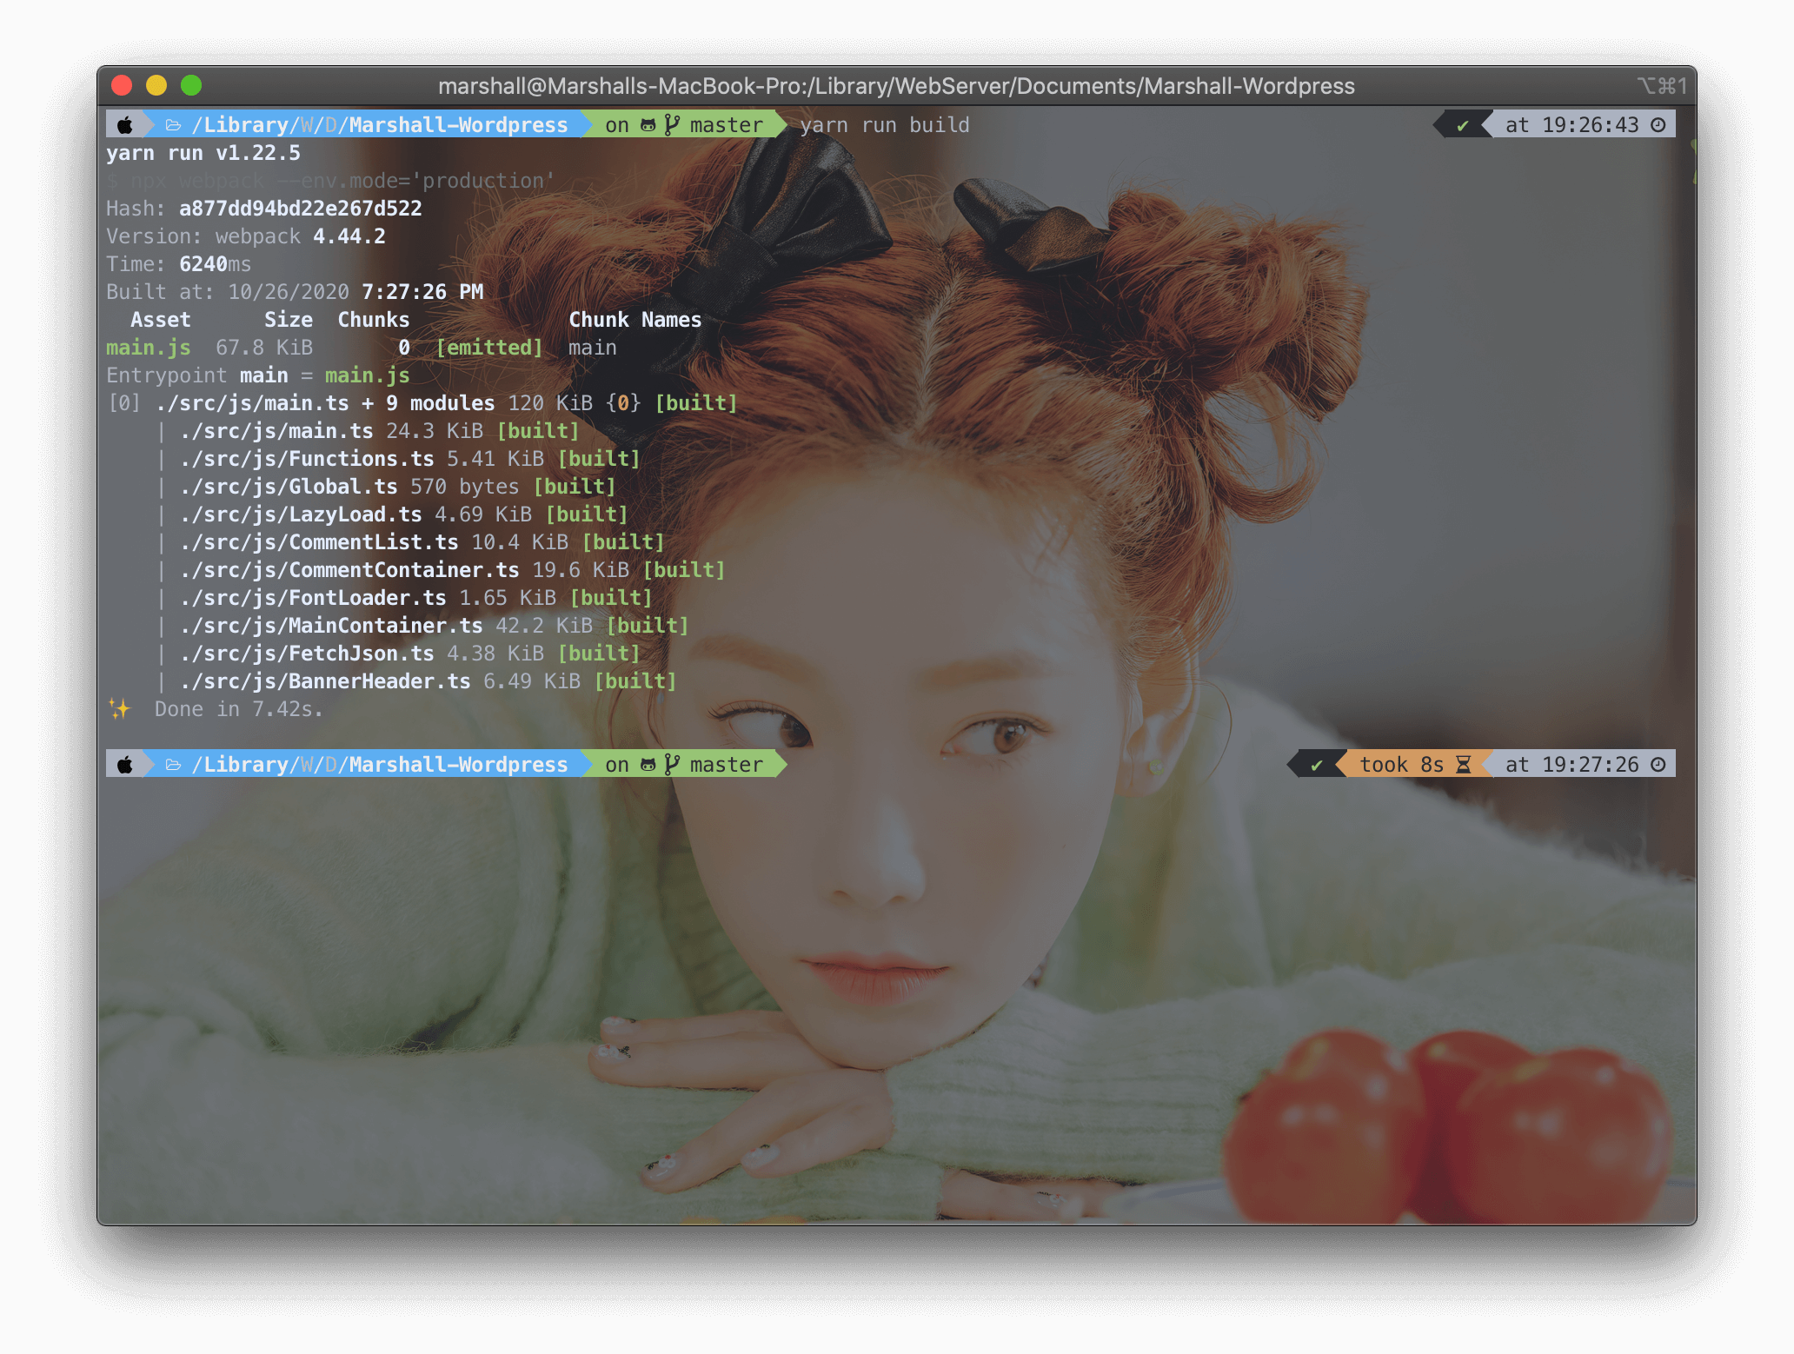
Task: Click the hourglass icon after took 8s
Action: pos(1464,765)
